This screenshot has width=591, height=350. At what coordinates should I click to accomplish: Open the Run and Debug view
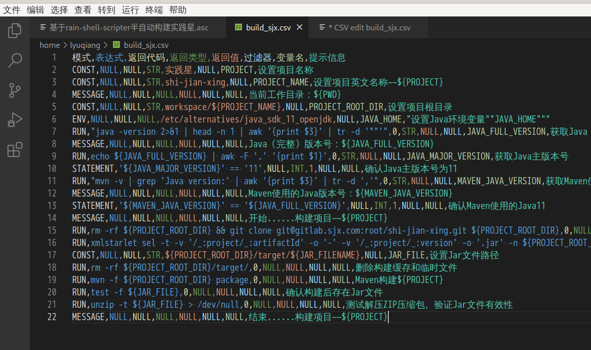(x=14, y=120)
